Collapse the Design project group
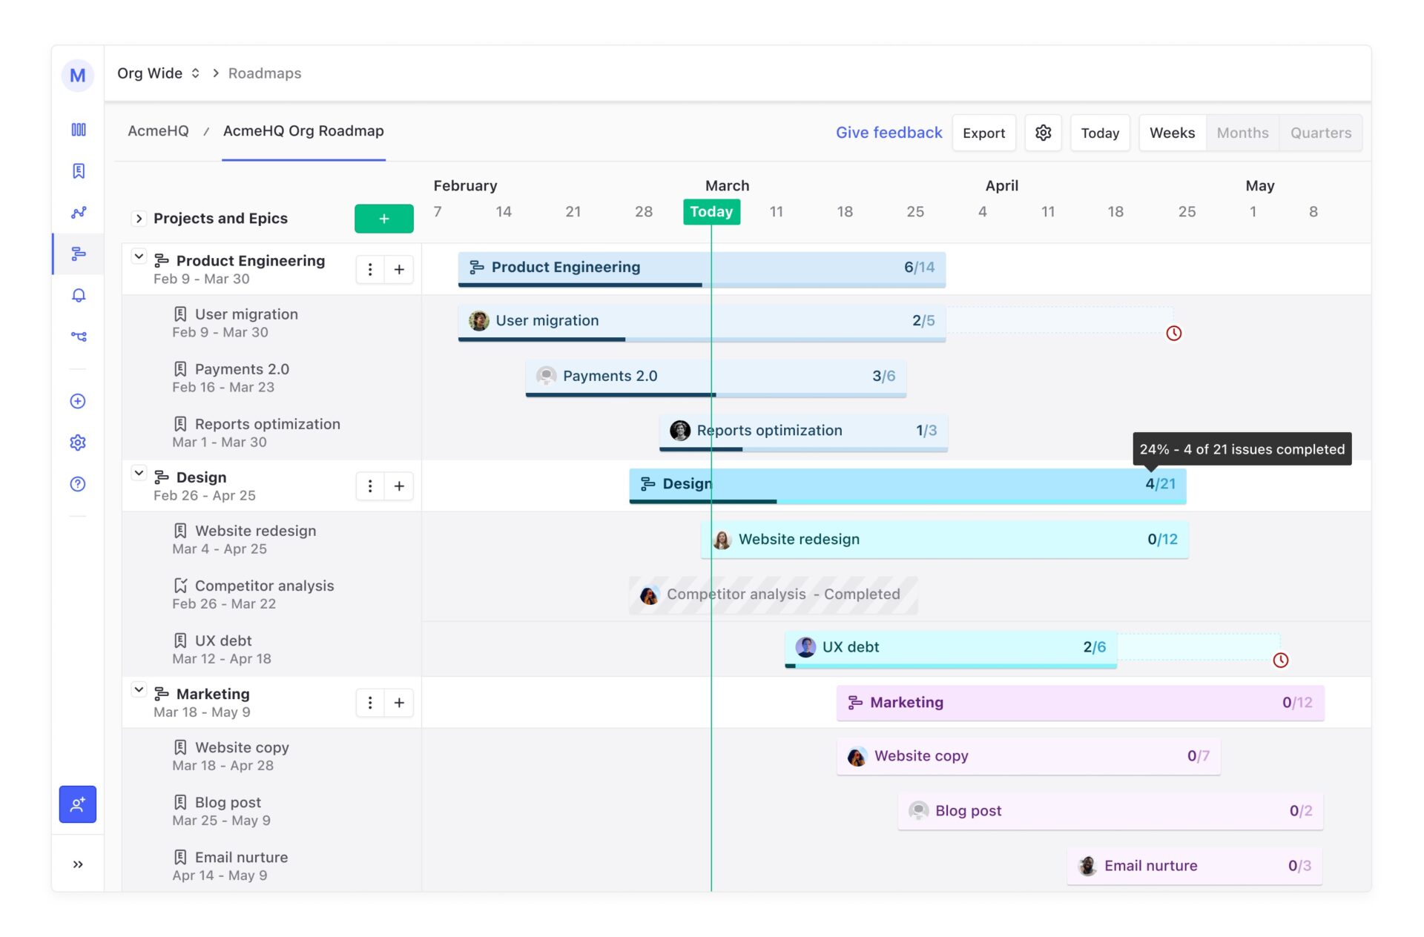This screenshot has height=937, width=1424. click(x=139, y=472)
